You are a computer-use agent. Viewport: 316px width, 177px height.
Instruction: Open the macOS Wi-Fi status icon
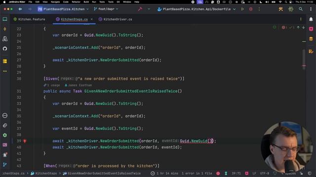(280, 2)
